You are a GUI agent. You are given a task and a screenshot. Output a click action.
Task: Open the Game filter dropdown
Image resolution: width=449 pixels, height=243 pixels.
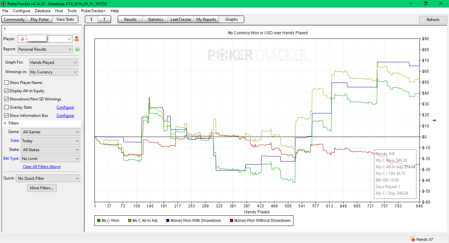click(x=50, y=132)
